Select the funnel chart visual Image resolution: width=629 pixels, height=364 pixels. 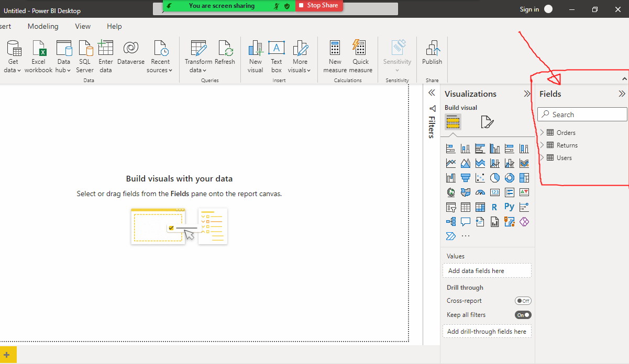pos(465,178)
